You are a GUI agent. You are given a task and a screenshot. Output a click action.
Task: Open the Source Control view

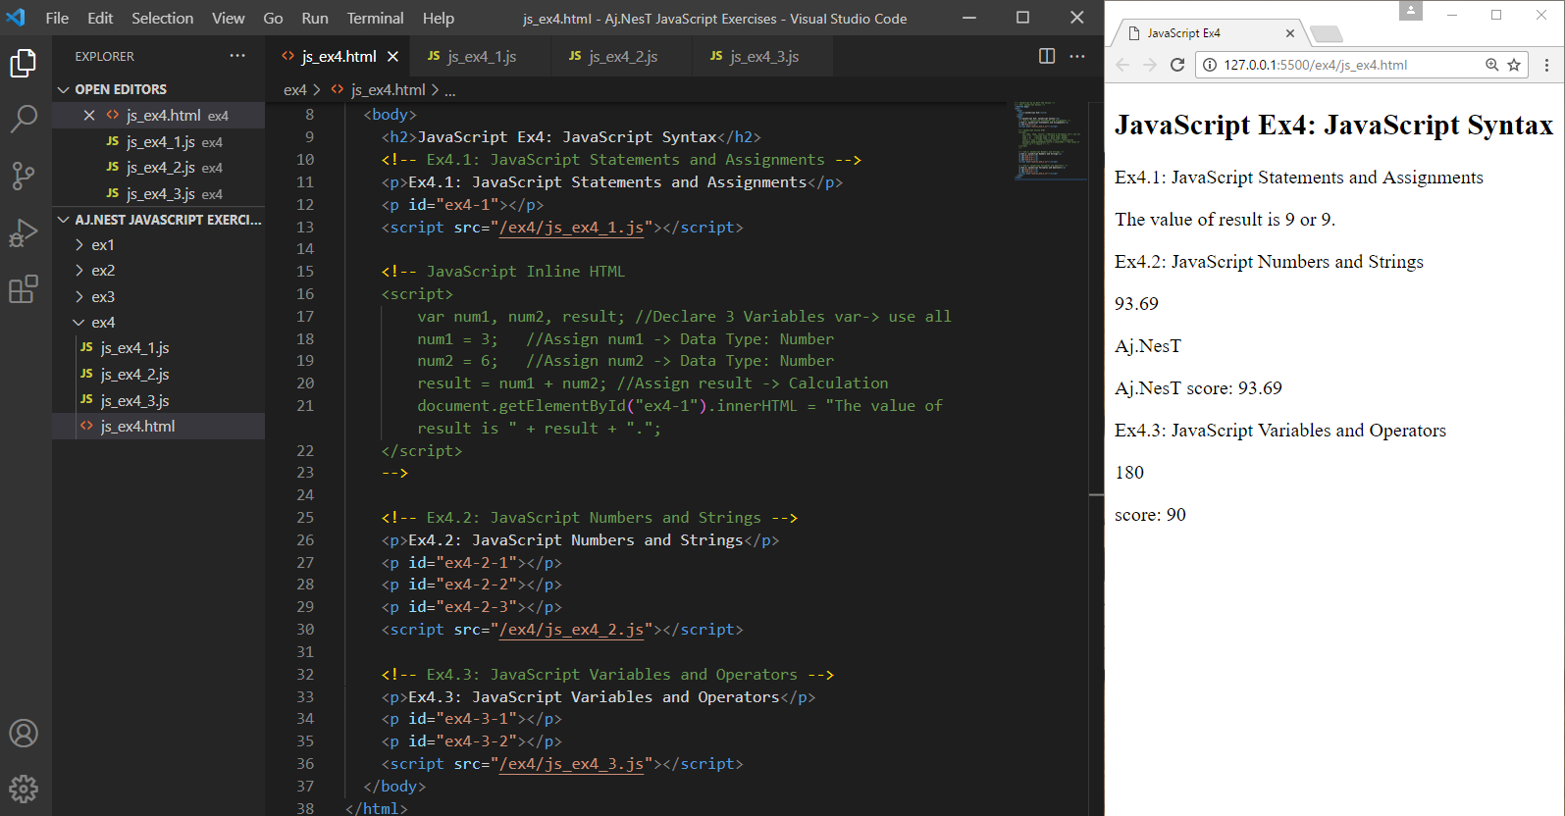coord(24,177)
